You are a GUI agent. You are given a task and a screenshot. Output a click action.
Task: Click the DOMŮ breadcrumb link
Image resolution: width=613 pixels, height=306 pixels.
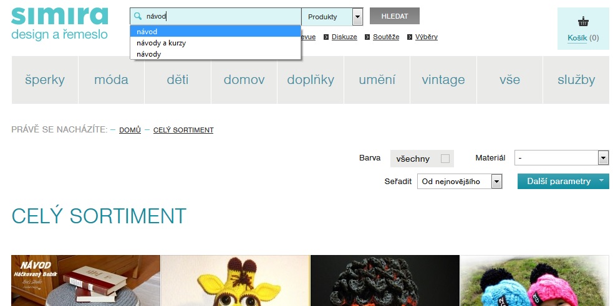pos(130,130)
